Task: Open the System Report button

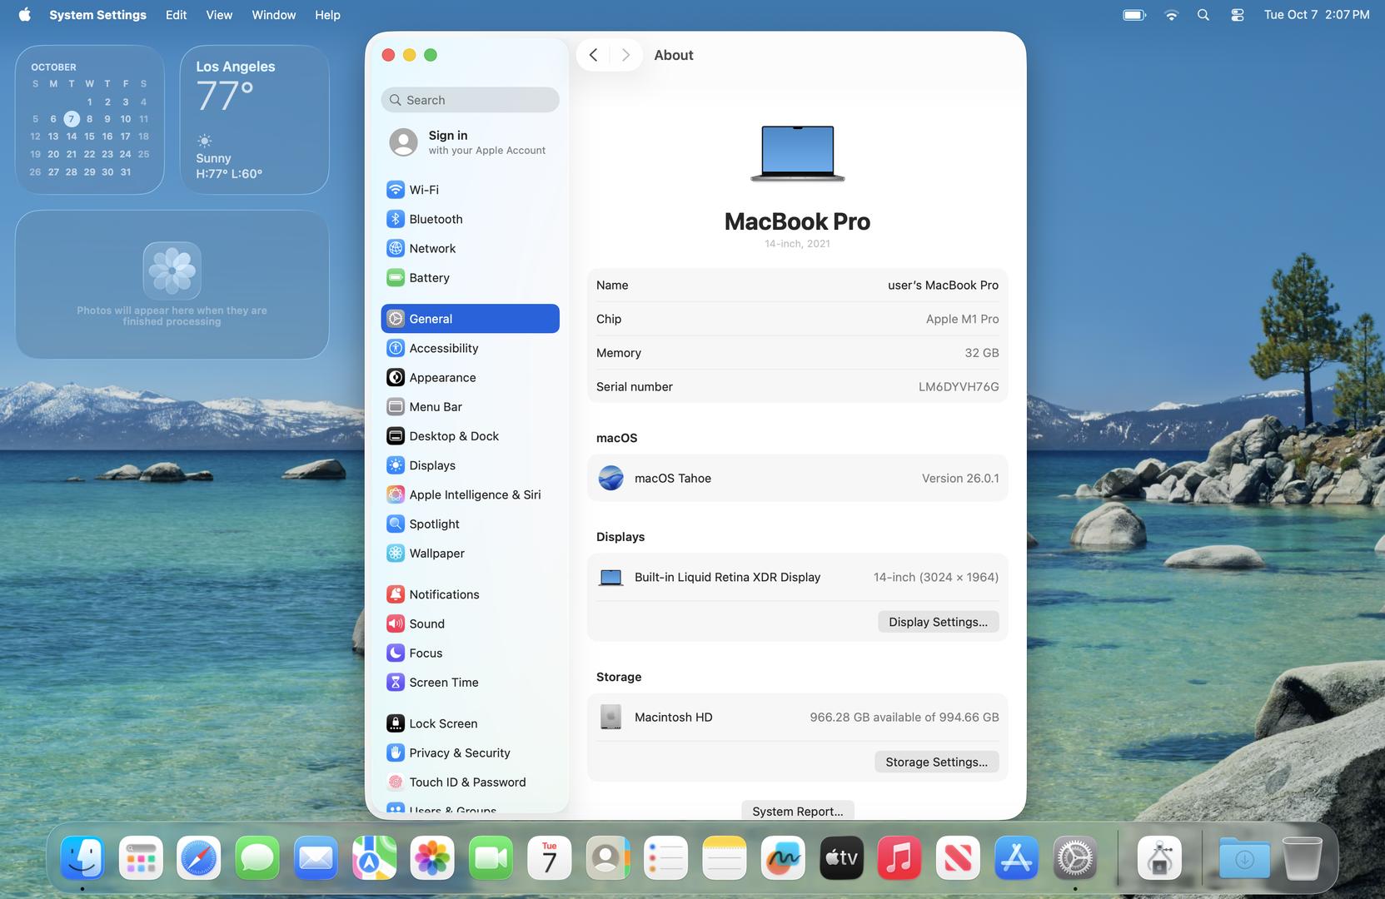Action: coord(797,811)
